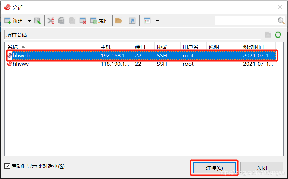
Task: Click the Delete session icon
Action: [83, 21]
